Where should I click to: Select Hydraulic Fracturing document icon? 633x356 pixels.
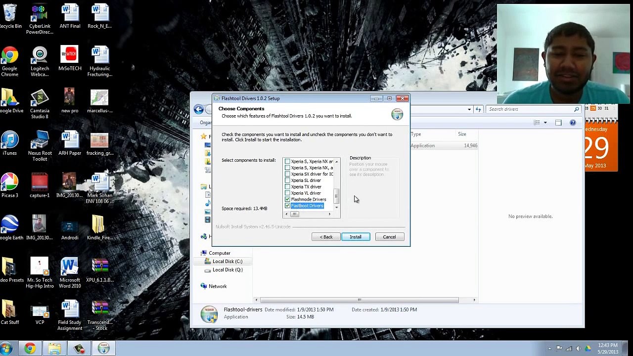click(100, 62)
